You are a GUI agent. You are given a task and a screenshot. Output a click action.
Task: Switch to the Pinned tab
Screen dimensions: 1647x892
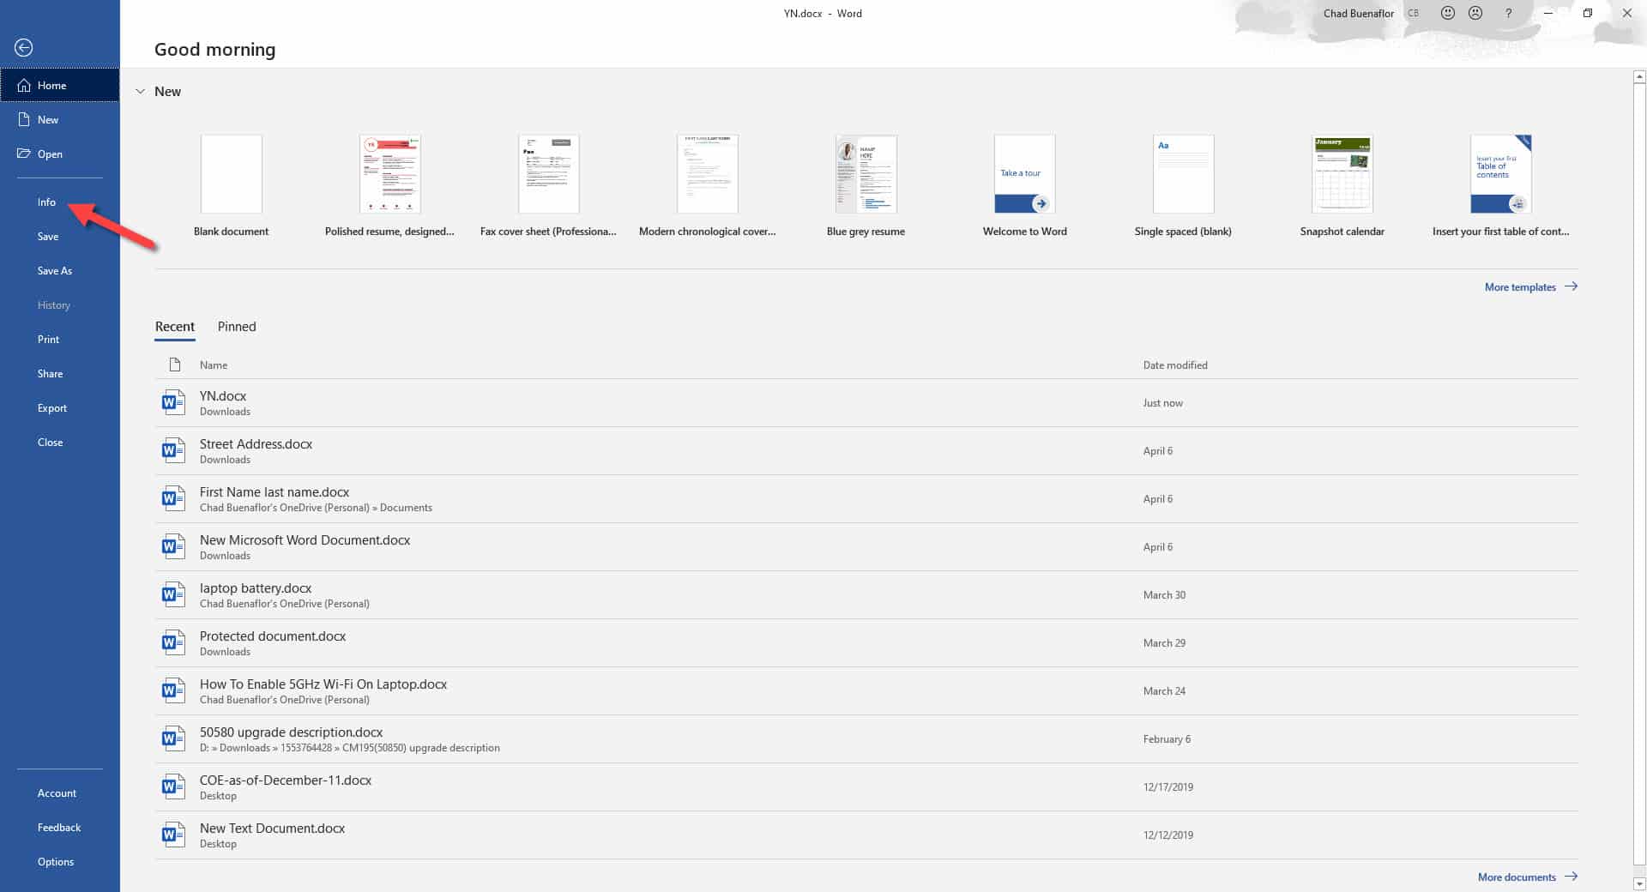tap(237, 327)
